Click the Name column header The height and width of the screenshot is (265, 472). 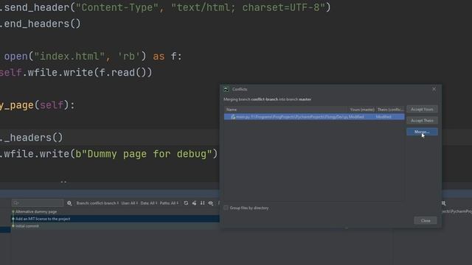286,110
